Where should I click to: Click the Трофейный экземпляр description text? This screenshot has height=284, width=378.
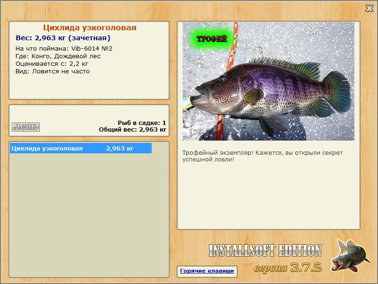coord(262,156)
